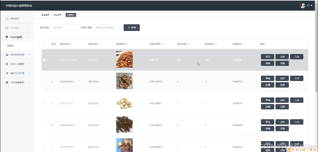
Task: Open the 中药材 submenu item in sidebar
Action: click(17, 46)
